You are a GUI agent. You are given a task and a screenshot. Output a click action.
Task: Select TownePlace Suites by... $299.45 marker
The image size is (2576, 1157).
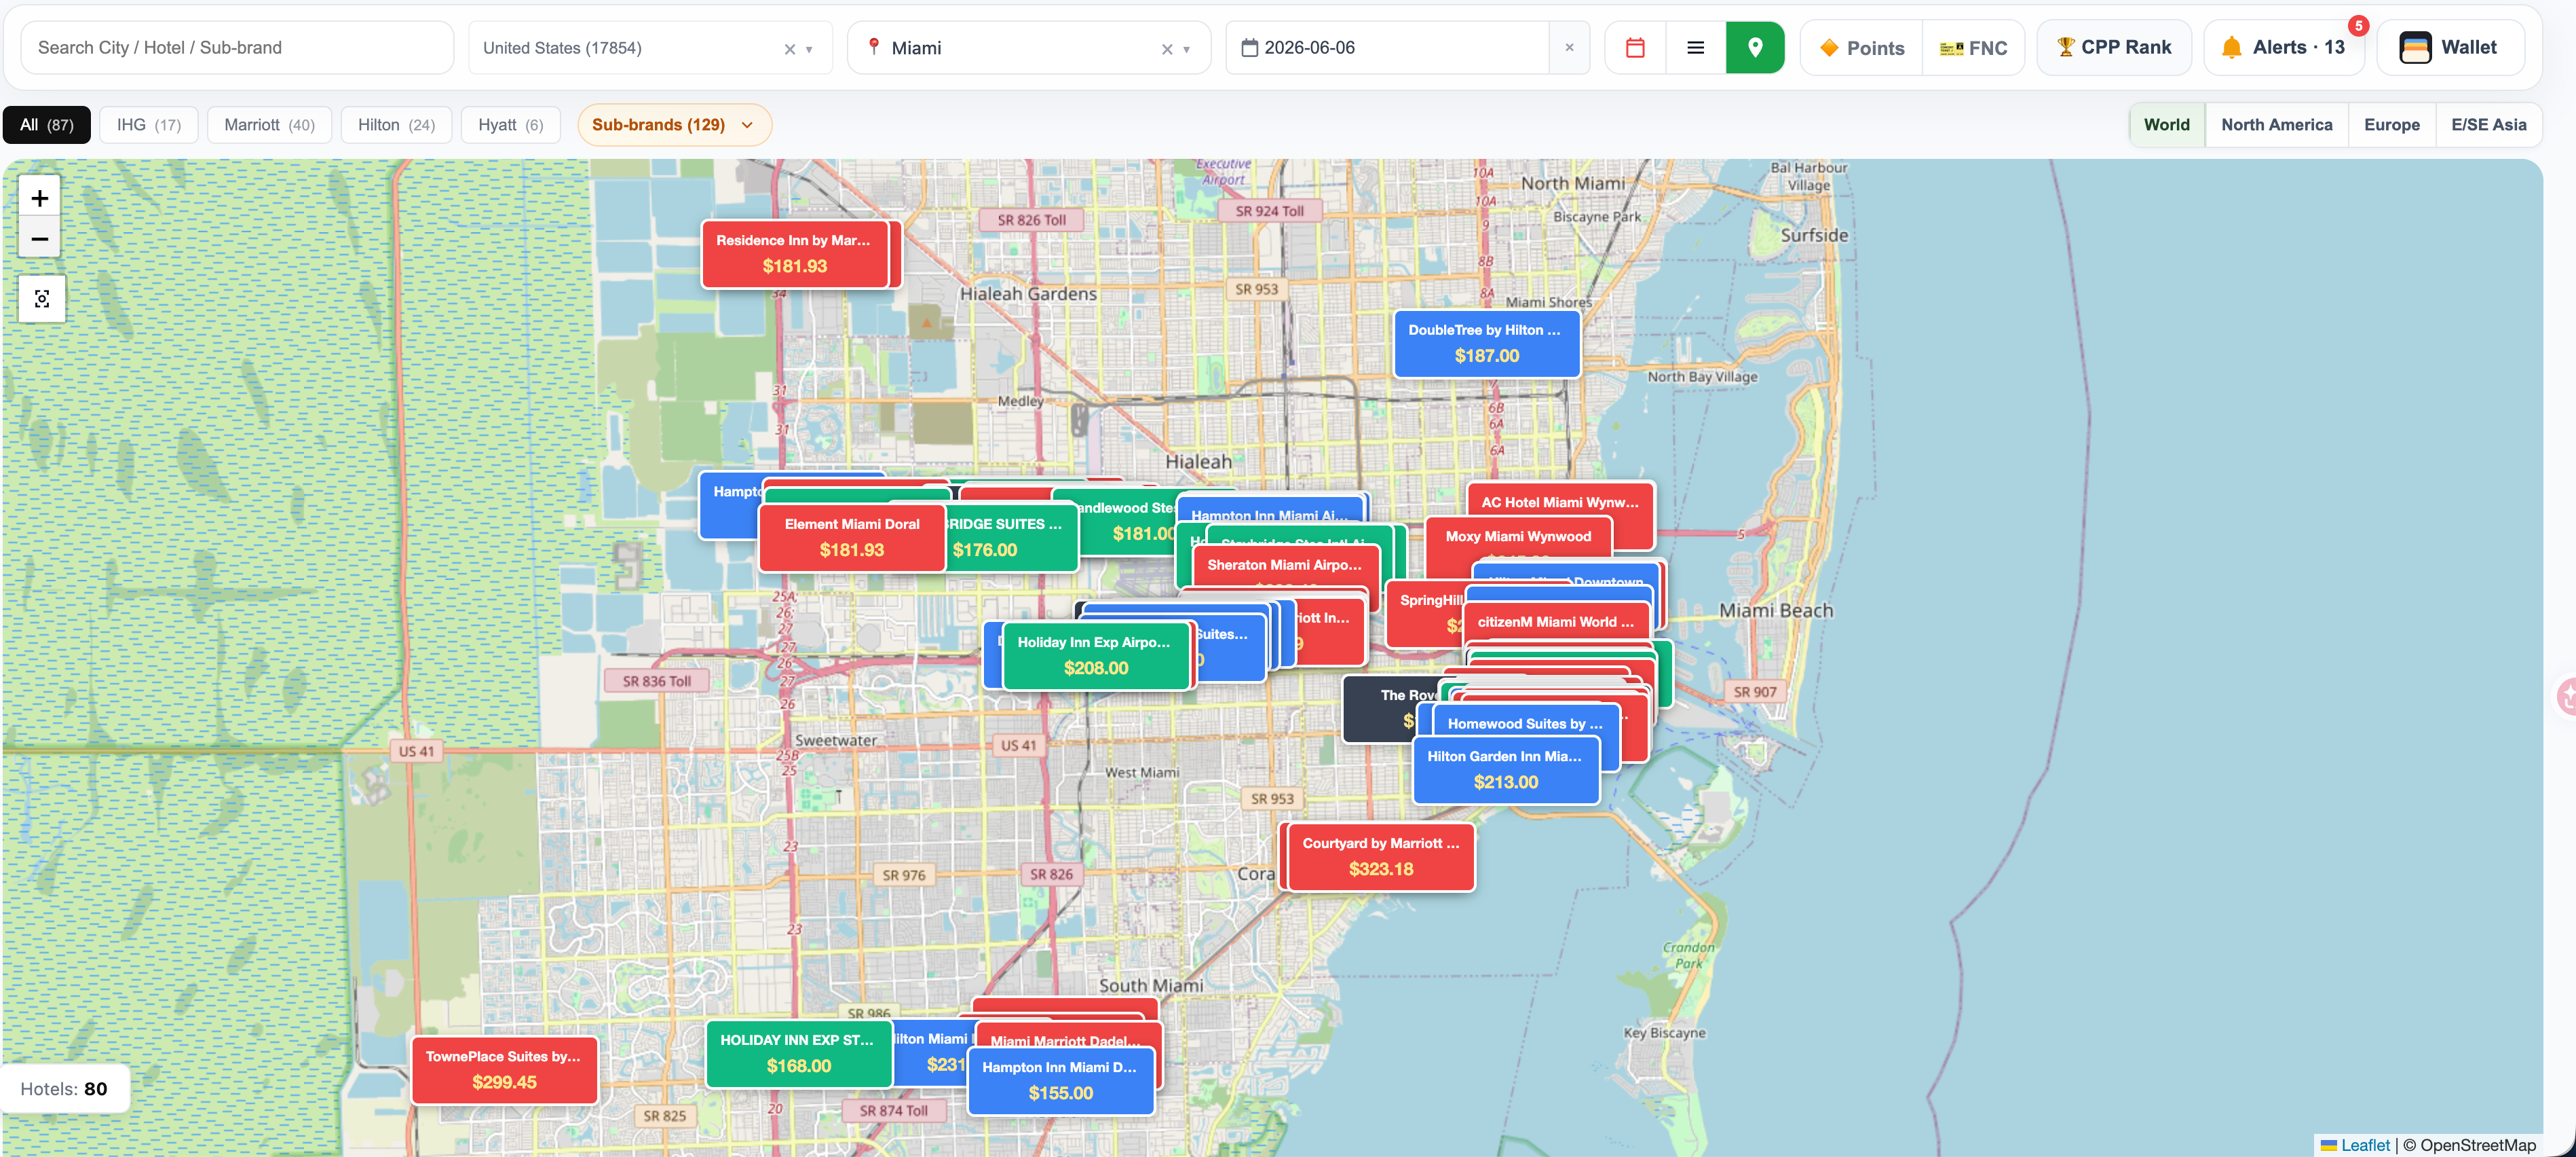point(504,1070)
